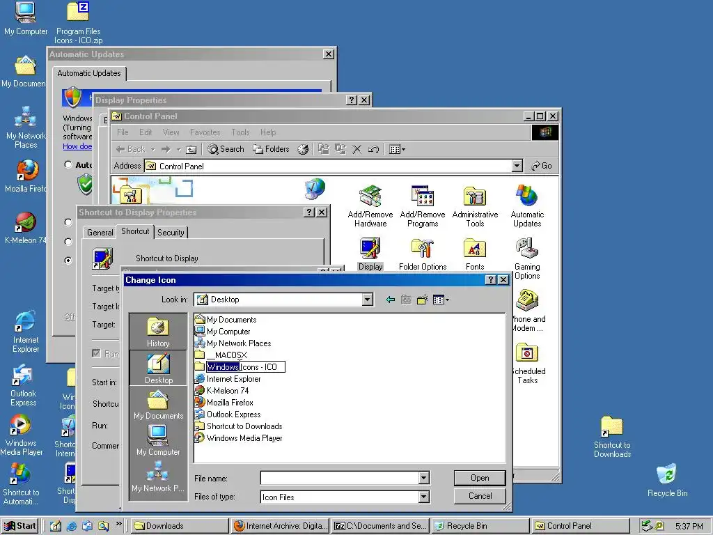This screenshot has height=535, width=713.
Task: Switch to General tab in Shortcut properties
Action: tap(100, 233)
